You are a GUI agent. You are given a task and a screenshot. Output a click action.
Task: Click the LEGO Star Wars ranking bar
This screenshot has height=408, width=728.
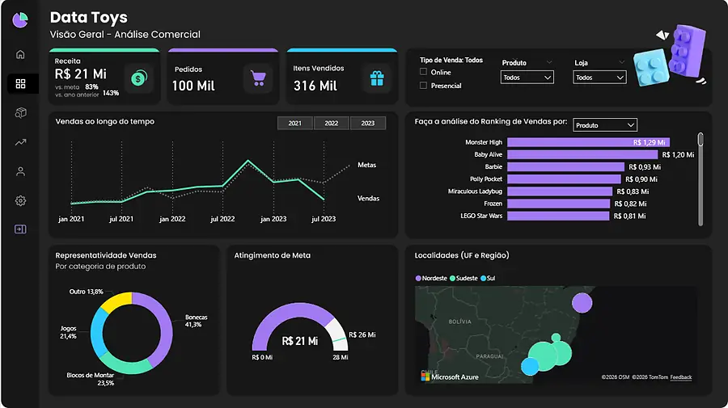(558, 216)
